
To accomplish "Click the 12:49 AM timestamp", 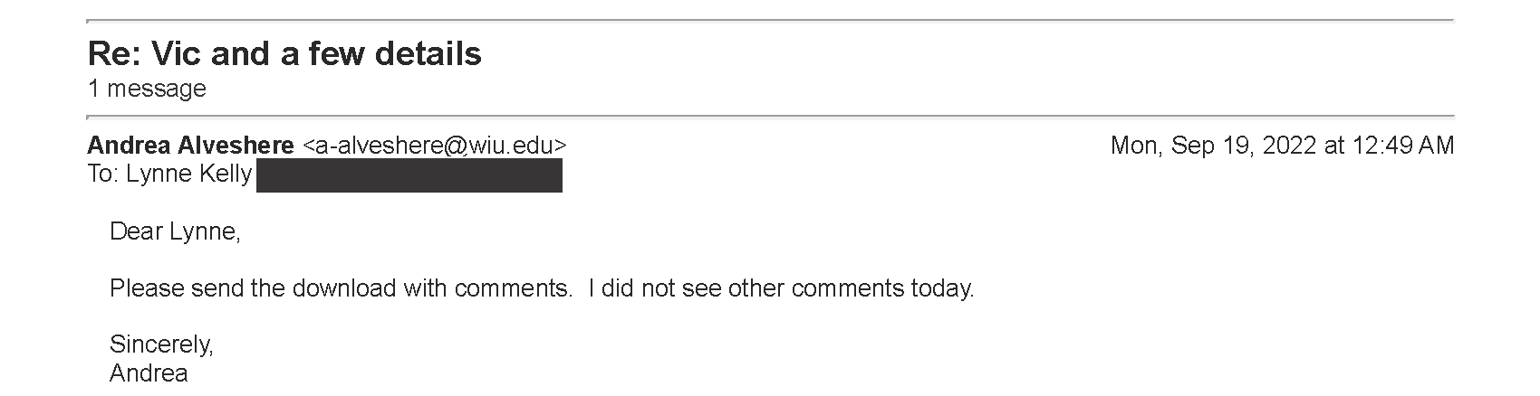I will [1402, 146].
